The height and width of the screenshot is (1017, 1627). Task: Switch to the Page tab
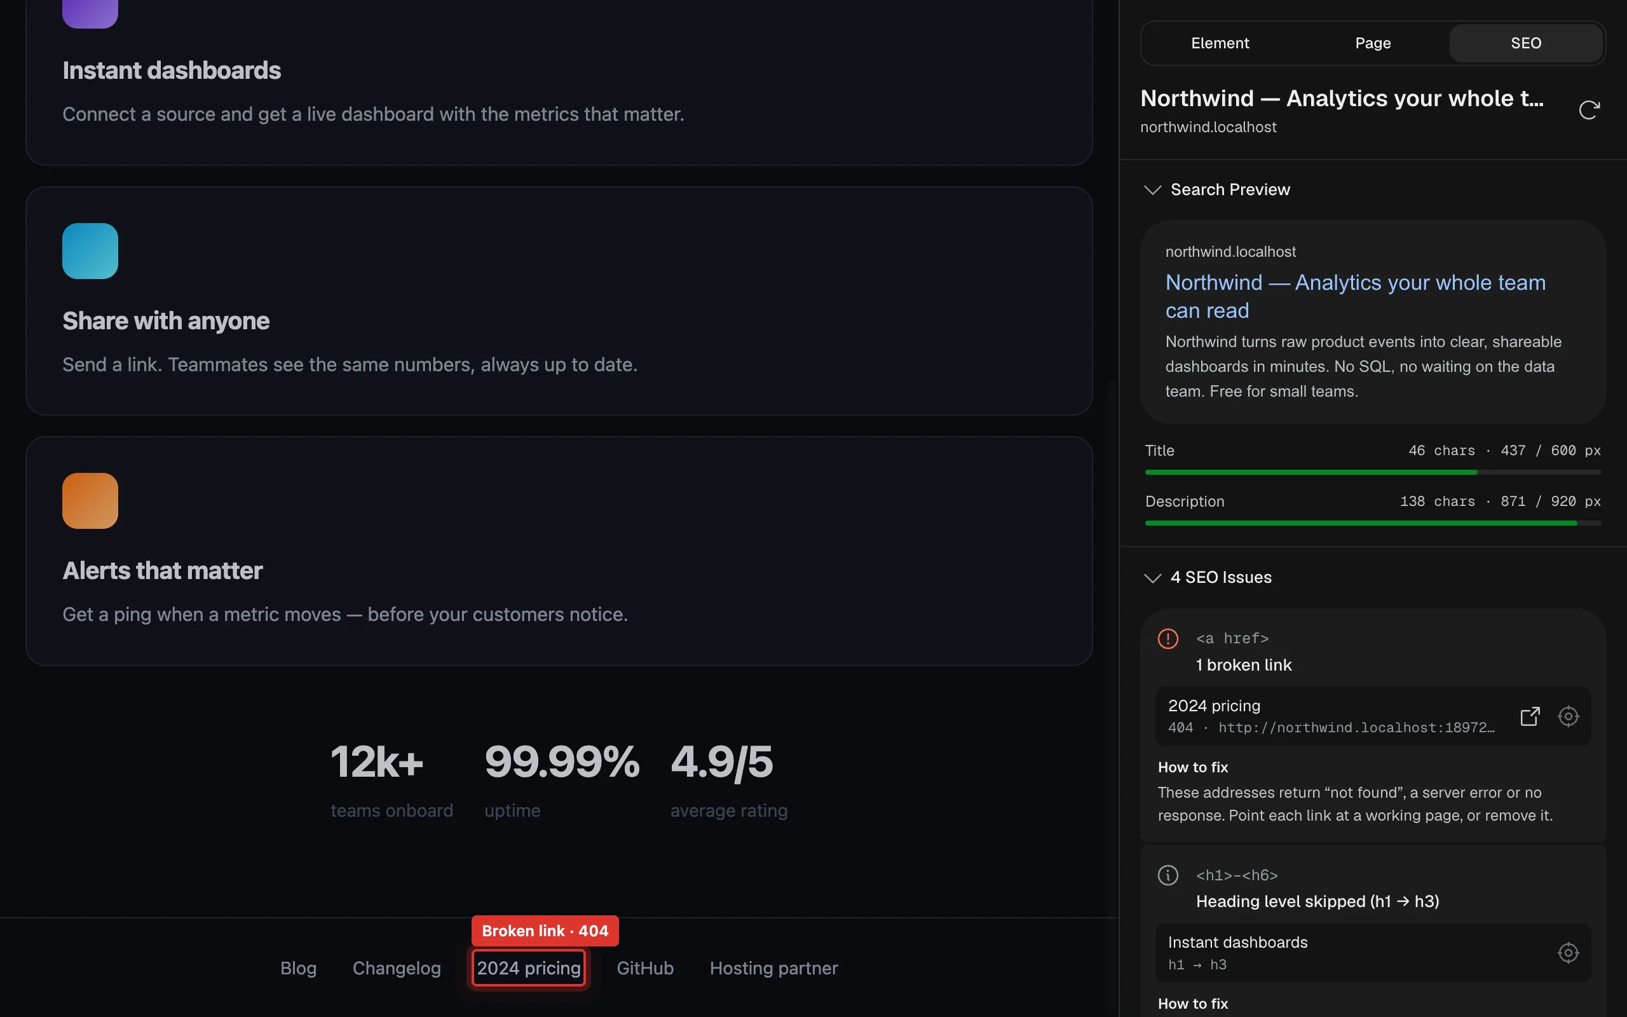pos(1373,43)
